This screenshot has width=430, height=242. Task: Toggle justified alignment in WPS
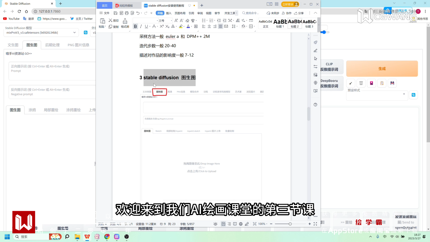pyautogui.click(x=220, y=26)
